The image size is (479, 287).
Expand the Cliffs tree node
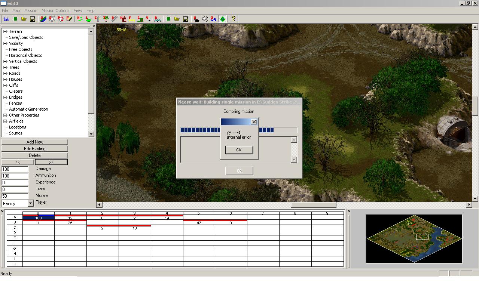pyautogui.click(x=5, y=85)
